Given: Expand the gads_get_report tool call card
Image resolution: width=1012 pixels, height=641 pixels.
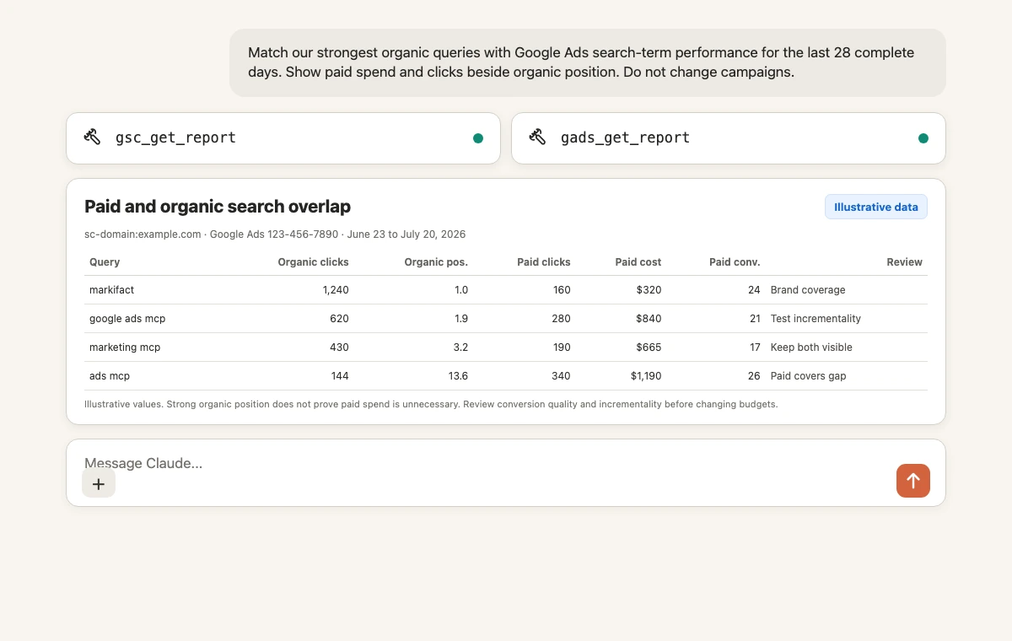Looking at the screenshot, I should click(729, 138).
